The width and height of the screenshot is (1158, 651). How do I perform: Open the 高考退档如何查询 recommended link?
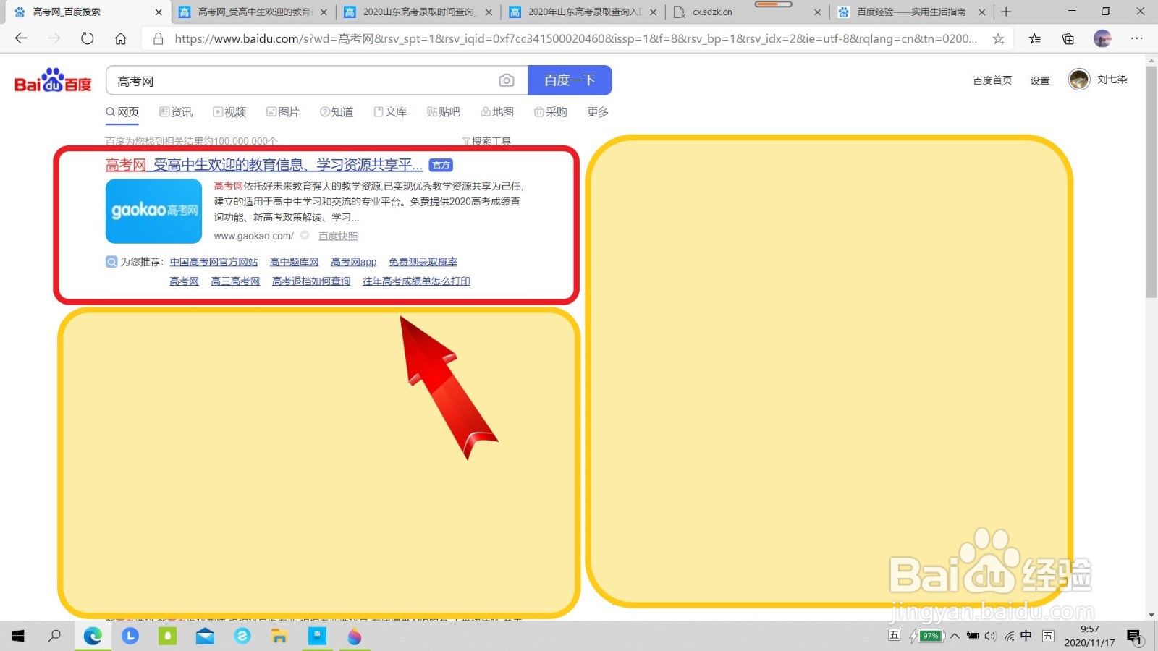pos(311,281)
